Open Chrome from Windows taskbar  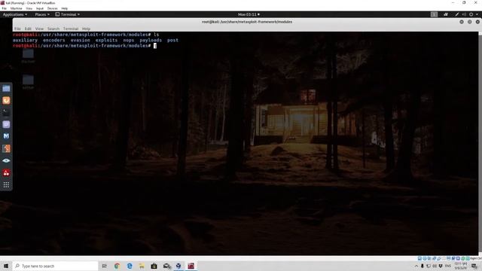117,266
